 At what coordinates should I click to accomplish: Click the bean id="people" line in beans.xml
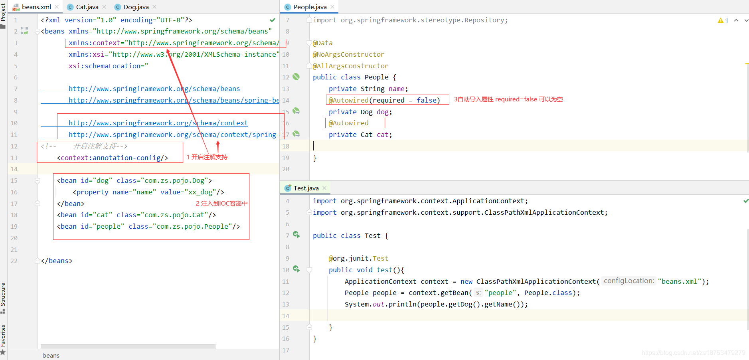coord(148,226)
